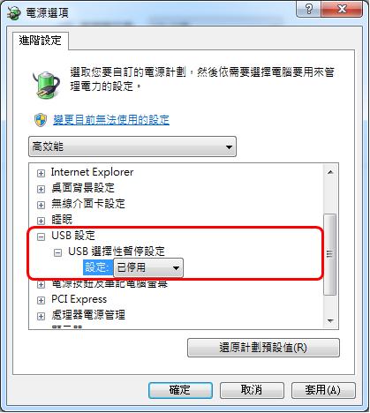This screenshot has width=370, height=413.
Task: Collapse the USB 選擇性暫停設定 node
Action: click(57, 252)
